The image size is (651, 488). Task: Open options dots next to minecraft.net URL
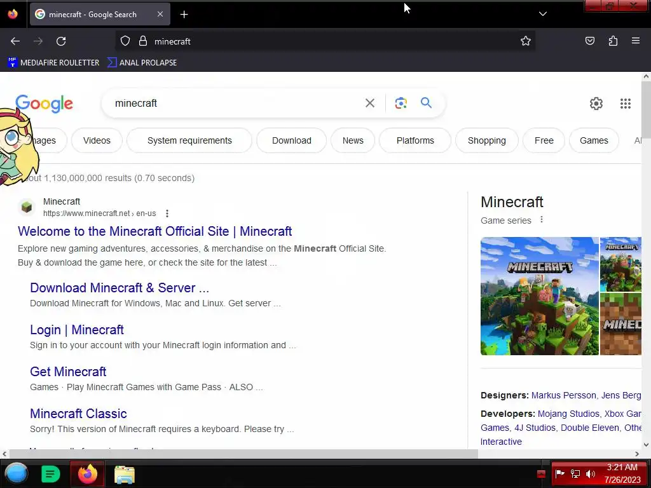pyautogui.click(x=167, y=213)
